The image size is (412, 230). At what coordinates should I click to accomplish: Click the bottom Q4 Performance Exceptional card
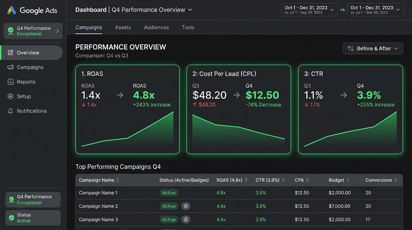click(x=33, y=199)
